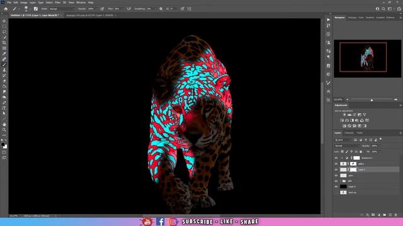The image size is (403, 226).
Task: Click the Navigator zoom slider handle
Action: (x=372, y=100)
